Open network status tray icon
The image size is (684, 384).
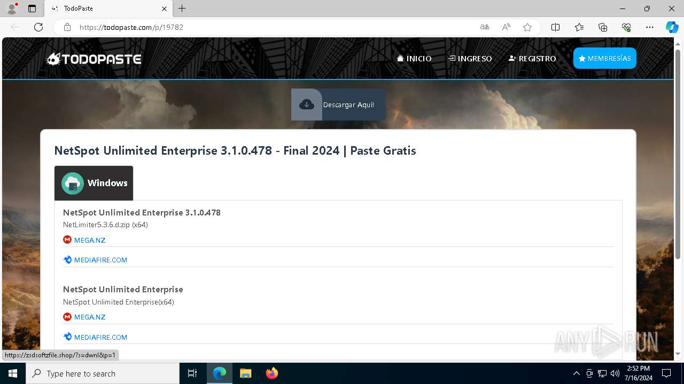(602, 373)
